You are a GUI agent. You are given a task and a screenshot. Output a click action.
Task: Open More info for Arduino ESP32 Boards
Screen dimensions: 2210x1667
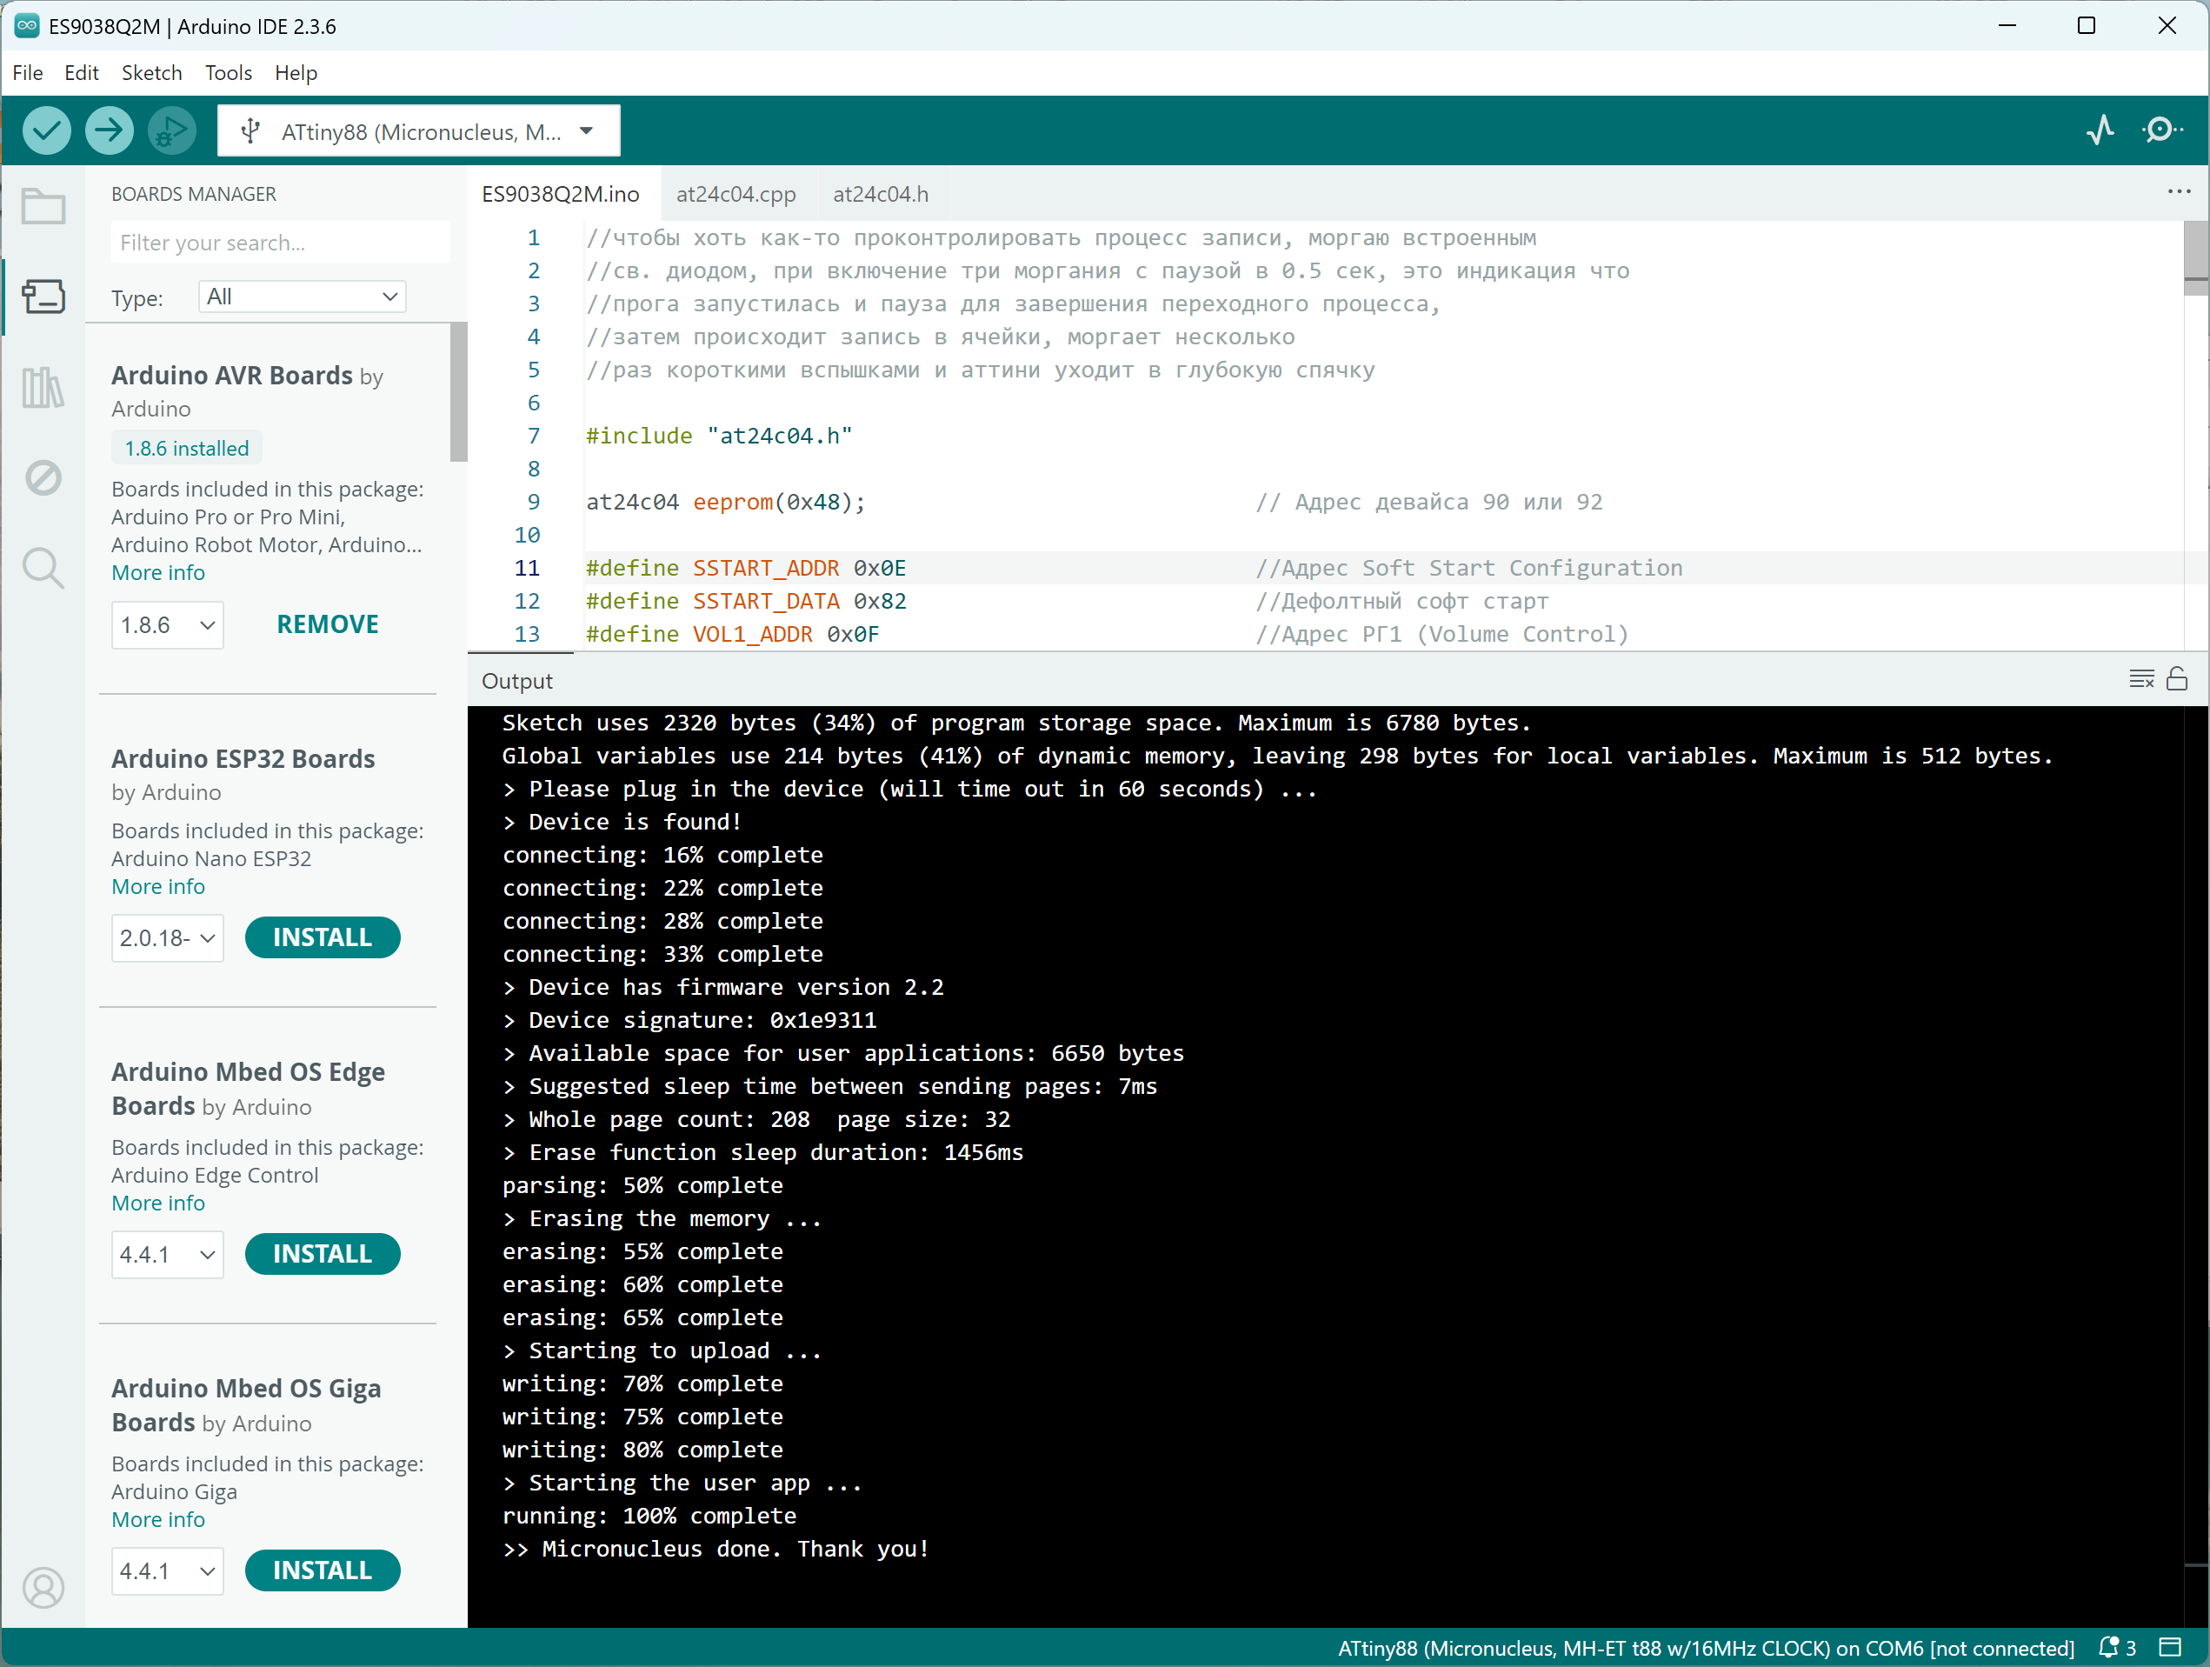tap(158, 886)
